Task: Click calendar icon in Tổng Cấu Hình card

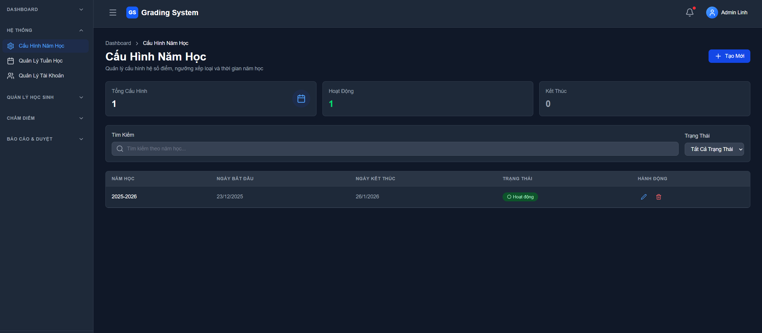Action: pos(301,99)
